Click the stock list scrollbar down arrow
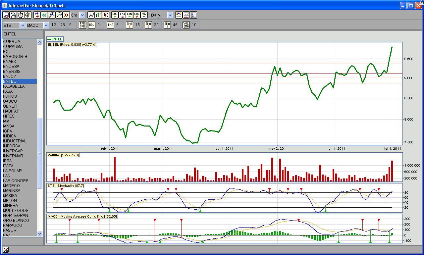 pos(40,233)
